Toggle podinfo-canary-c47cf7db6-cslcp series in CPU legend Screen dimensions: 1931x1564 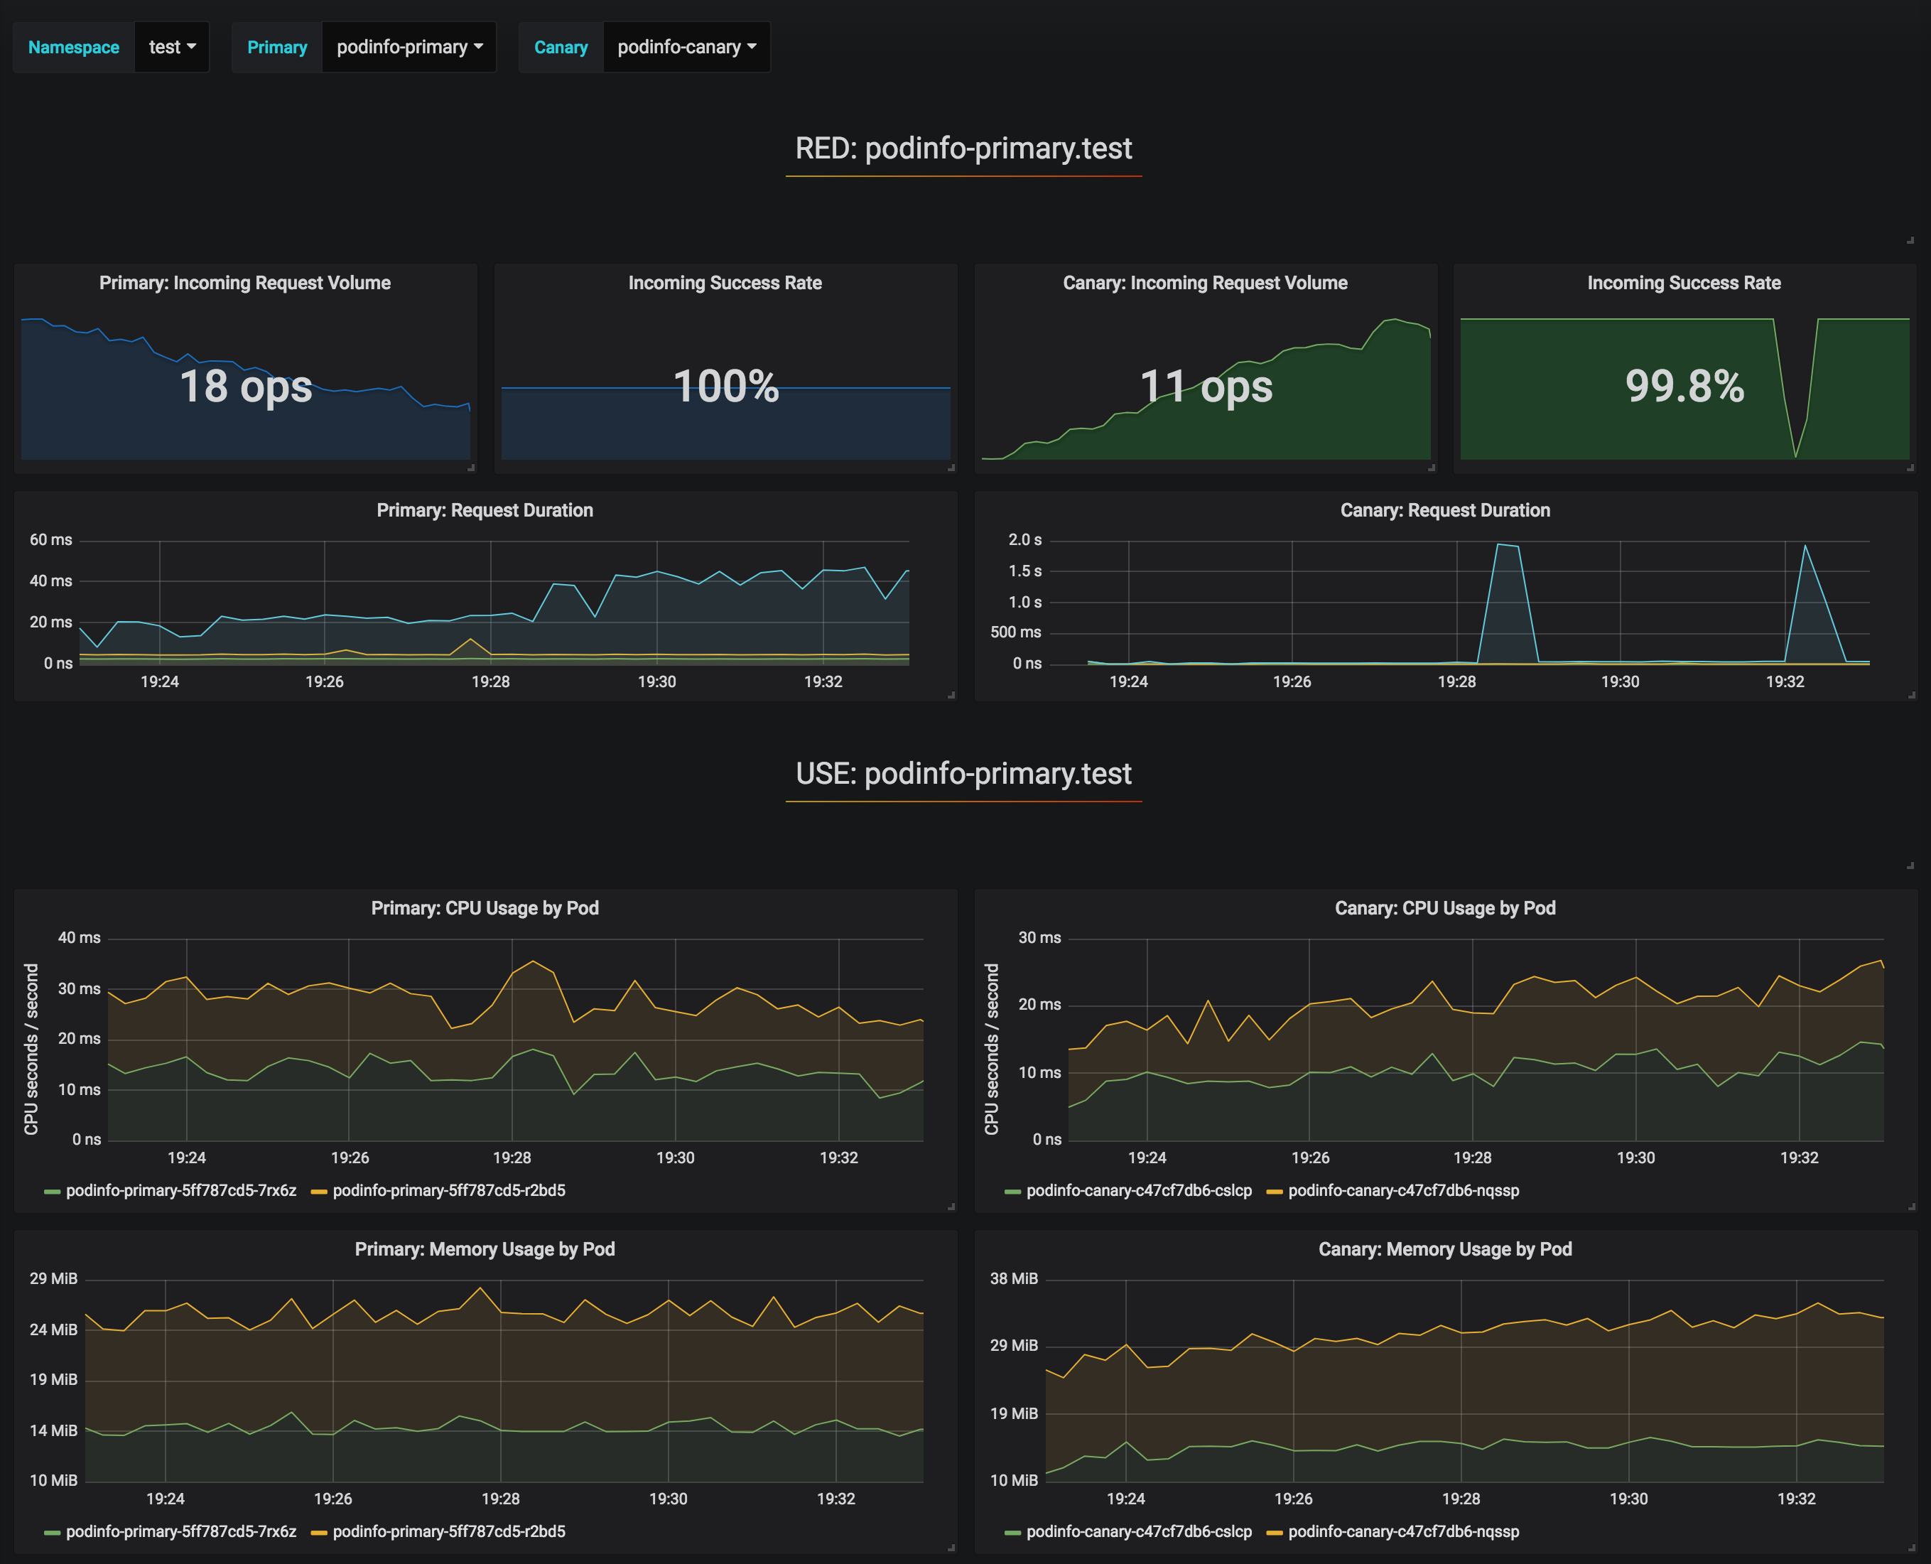click(x=1138, y=1190)
